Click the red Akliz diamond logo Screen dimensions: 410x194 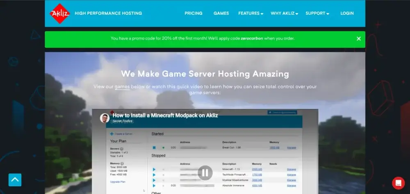click(x=59, y=14)
